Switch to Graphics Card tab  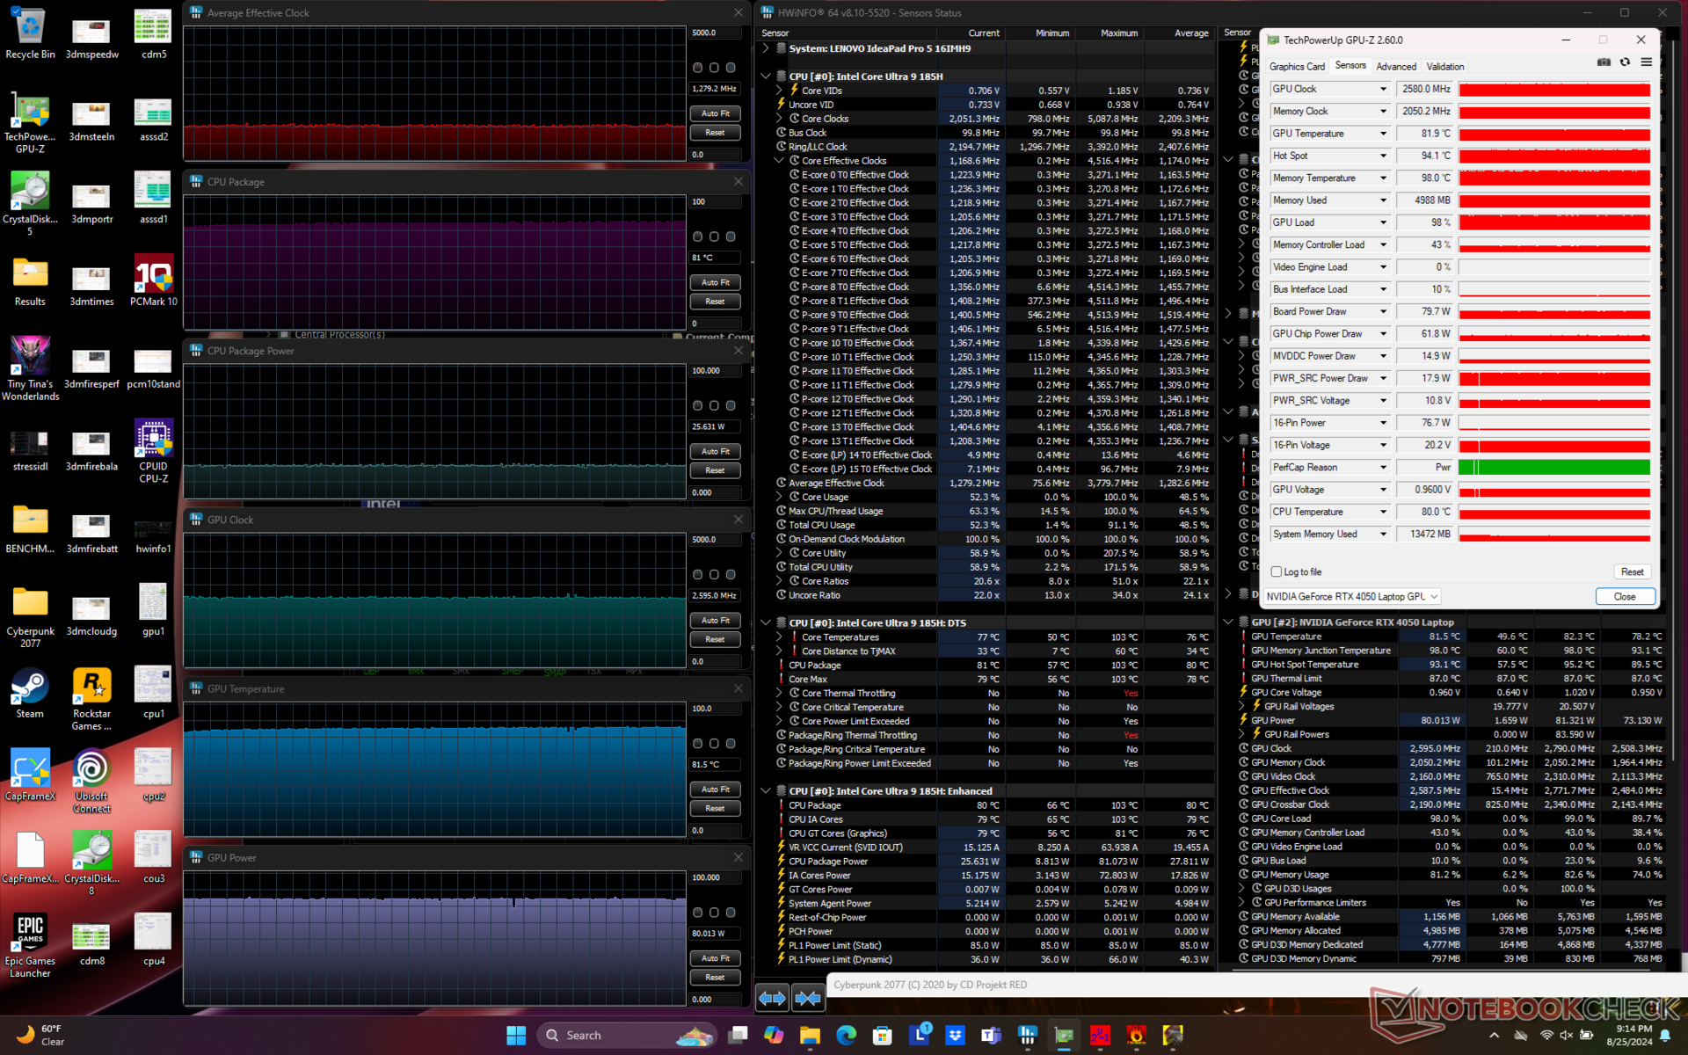(1297, 67)
